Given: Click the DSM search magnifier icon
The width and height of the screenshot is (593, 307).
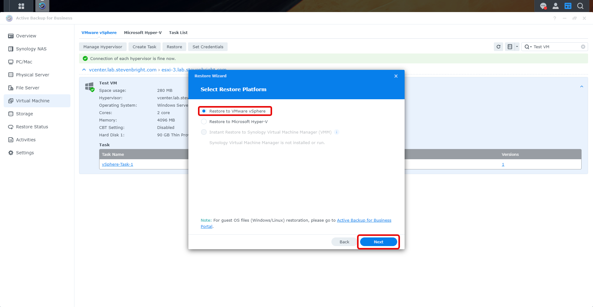Looking at the screenshot, I should click(580, 6).
